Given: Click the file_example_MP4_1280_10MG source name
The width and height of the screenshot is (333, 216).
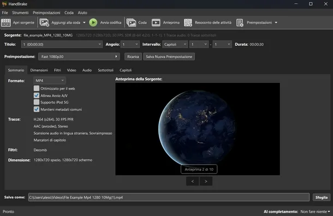Looking at the screenshot, I should tap(48, 35).
